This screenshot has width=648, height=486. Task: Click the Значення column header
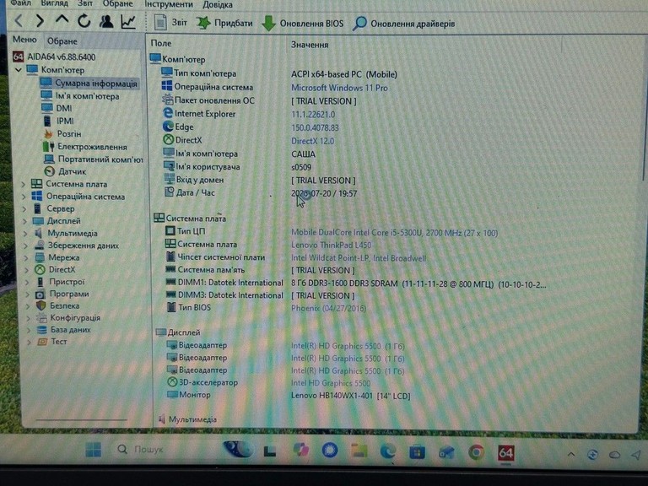click(310, 45)
